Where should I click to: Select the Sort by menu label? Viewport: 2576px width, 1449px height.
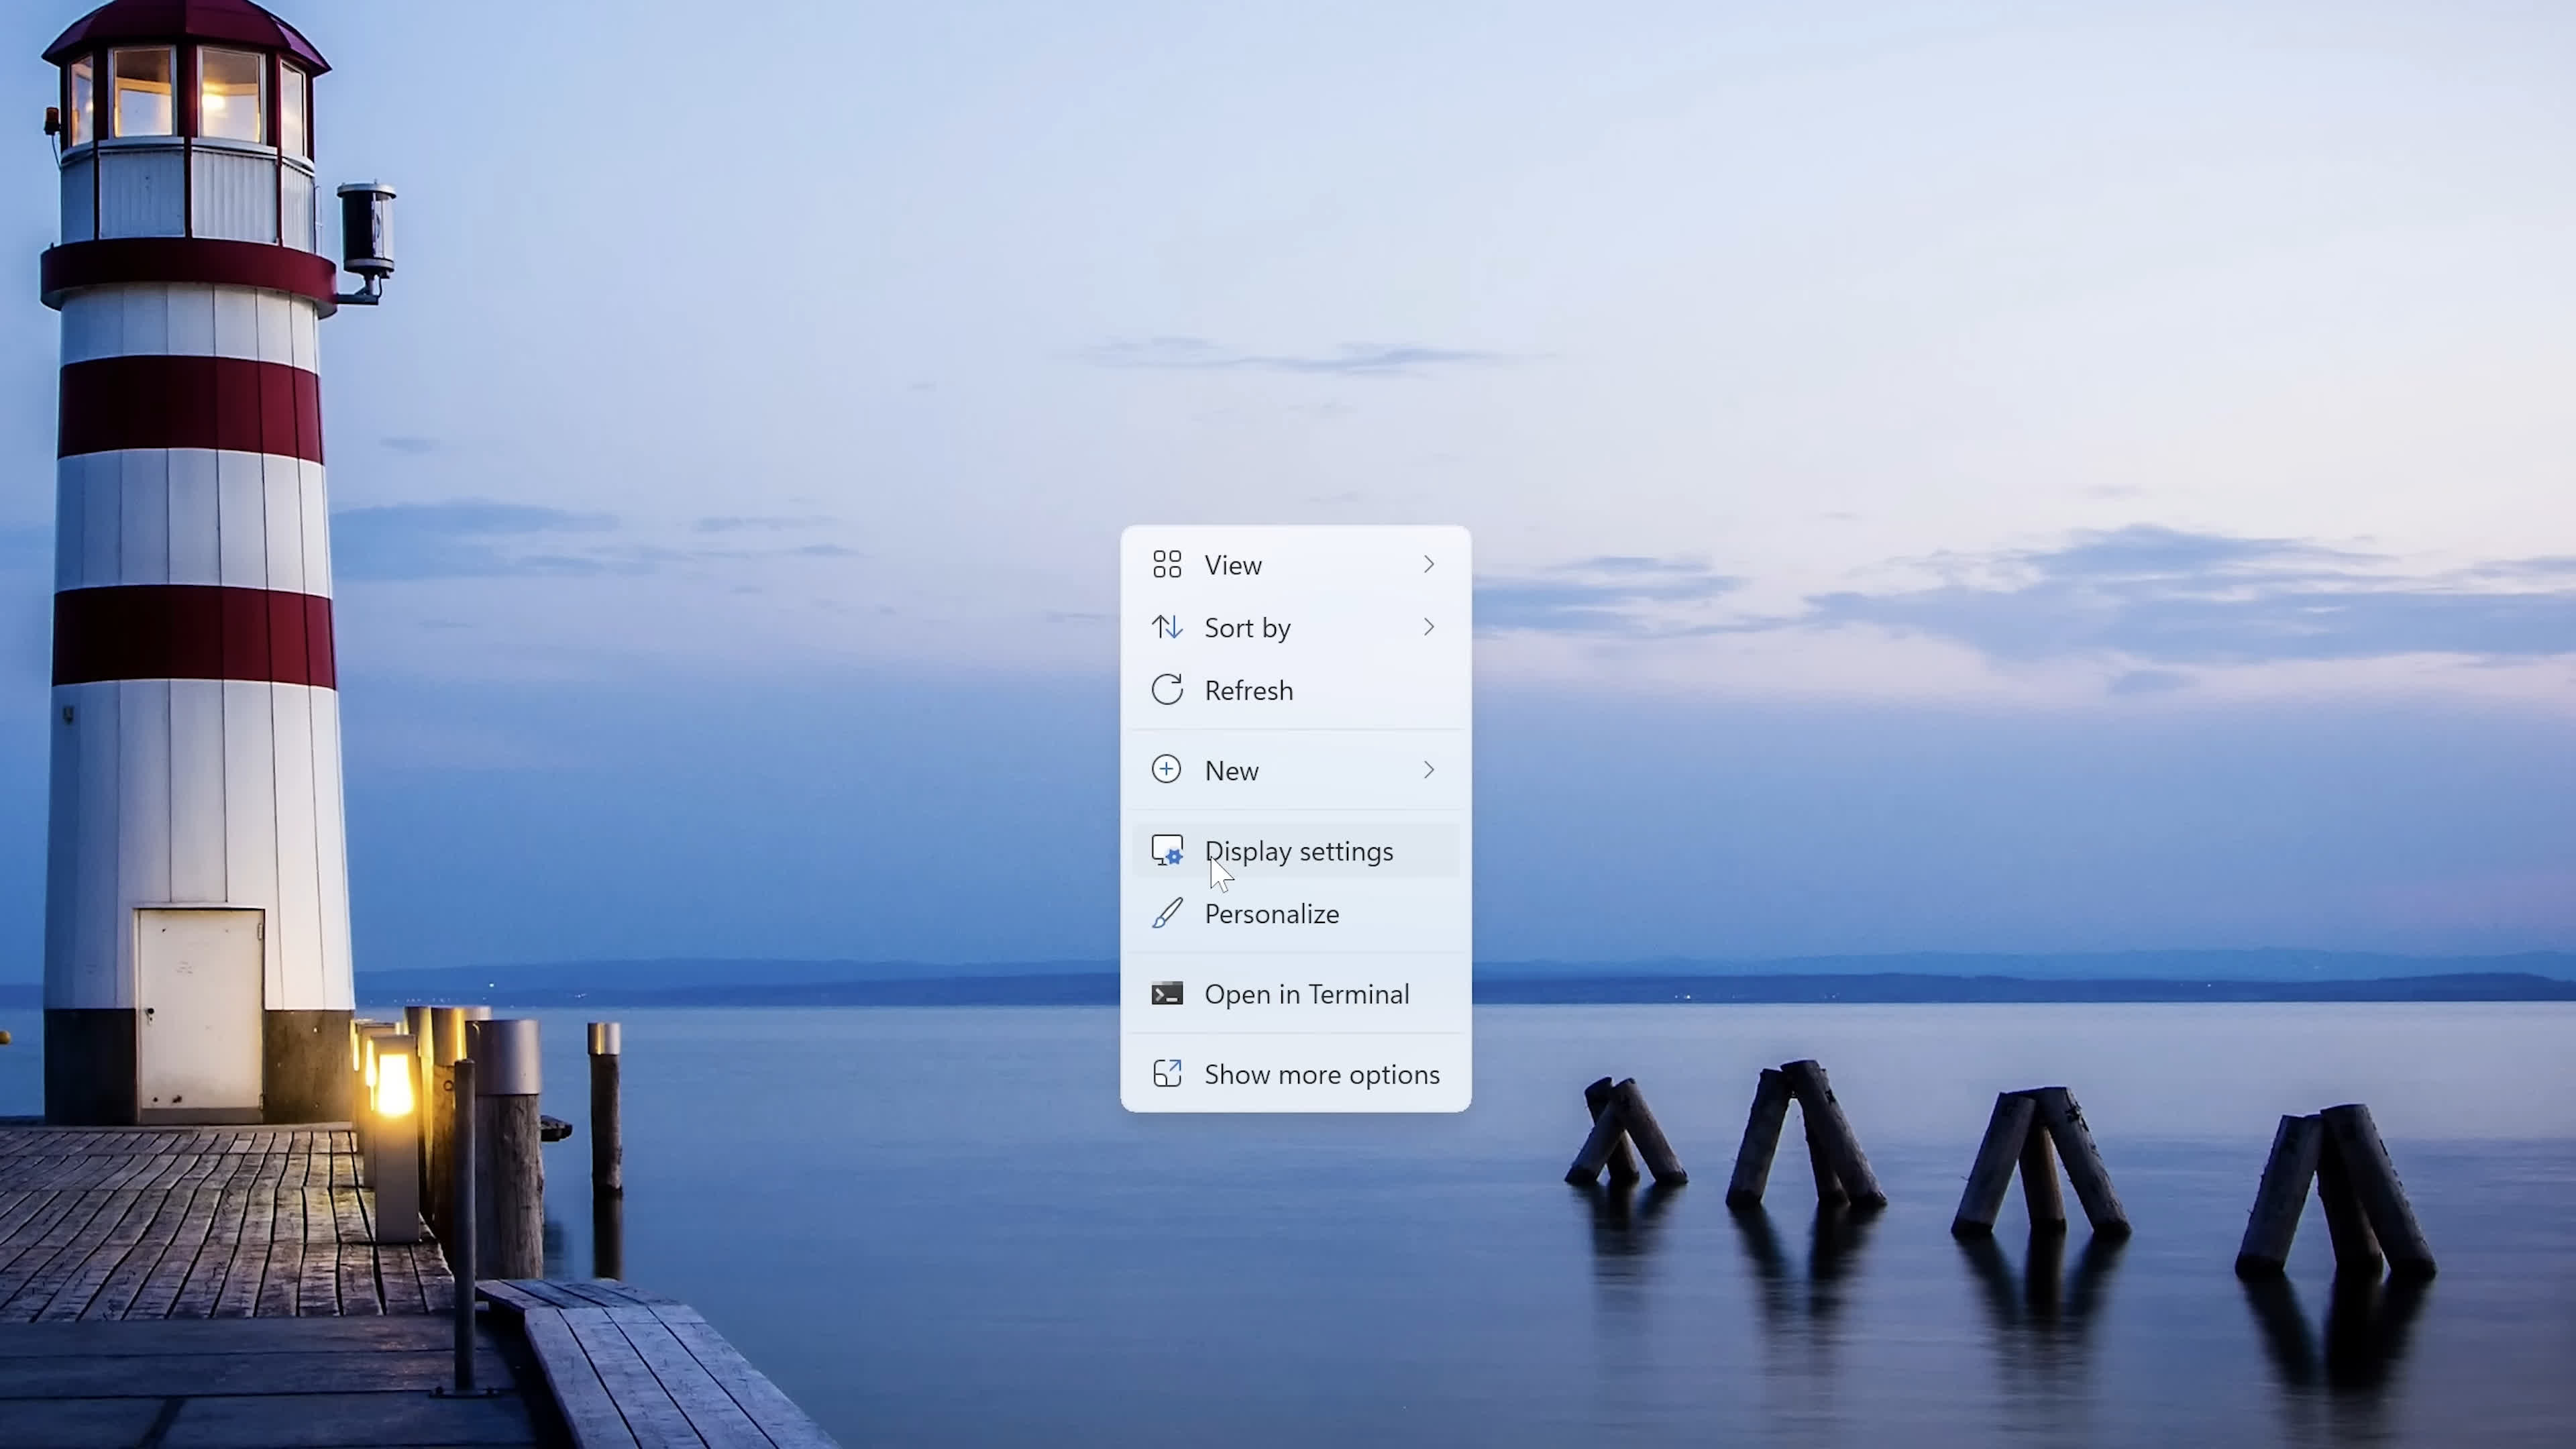click(1247, 628)
